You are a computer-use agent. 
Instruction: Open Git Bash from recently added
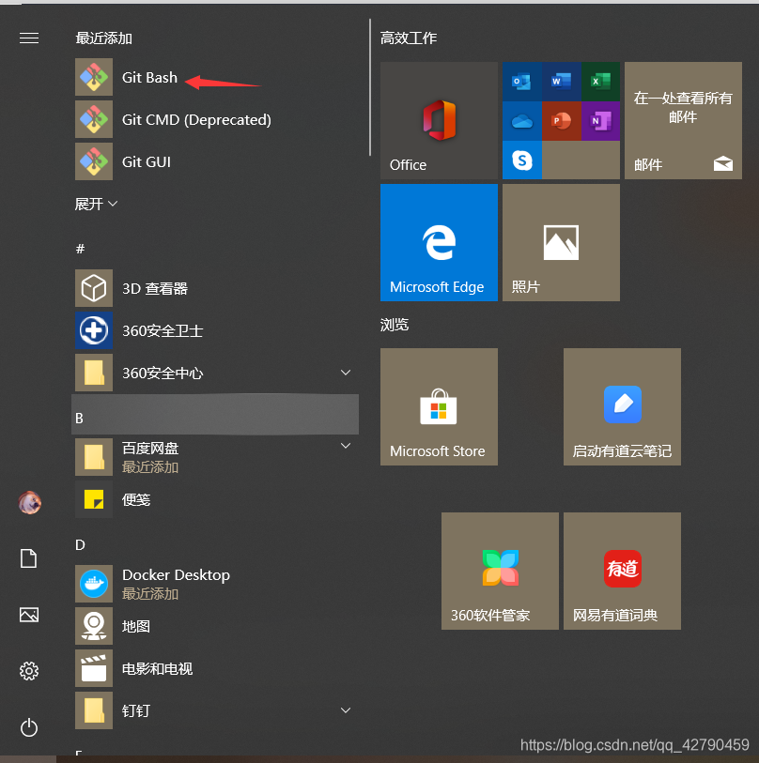pyautogui.click(x=217, y=77)
